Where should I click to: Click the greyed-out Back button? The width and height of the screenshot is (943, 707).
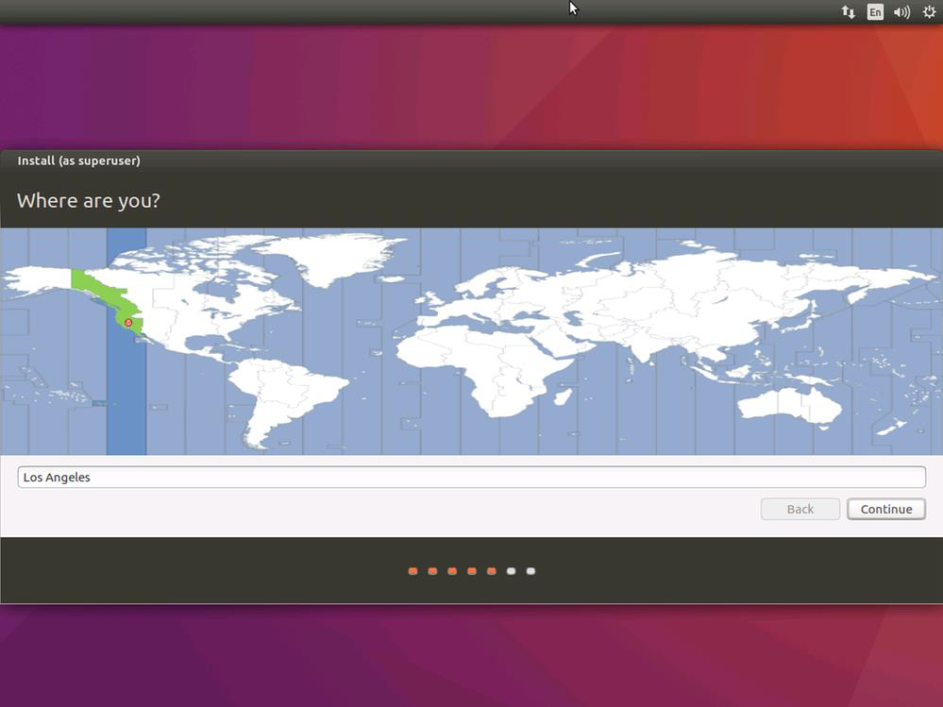(800, 509)
